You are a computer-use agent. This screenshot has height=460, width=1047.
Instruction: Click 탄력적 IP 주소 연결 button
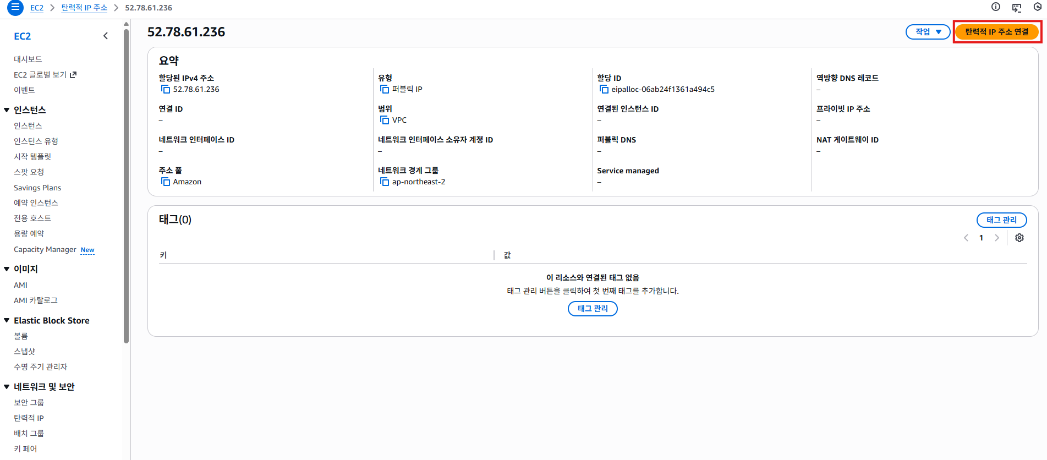pos(996,32)
